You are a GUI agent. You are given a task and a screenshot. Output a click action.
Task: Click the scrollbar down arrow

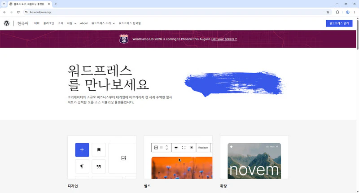coord(357,191)
